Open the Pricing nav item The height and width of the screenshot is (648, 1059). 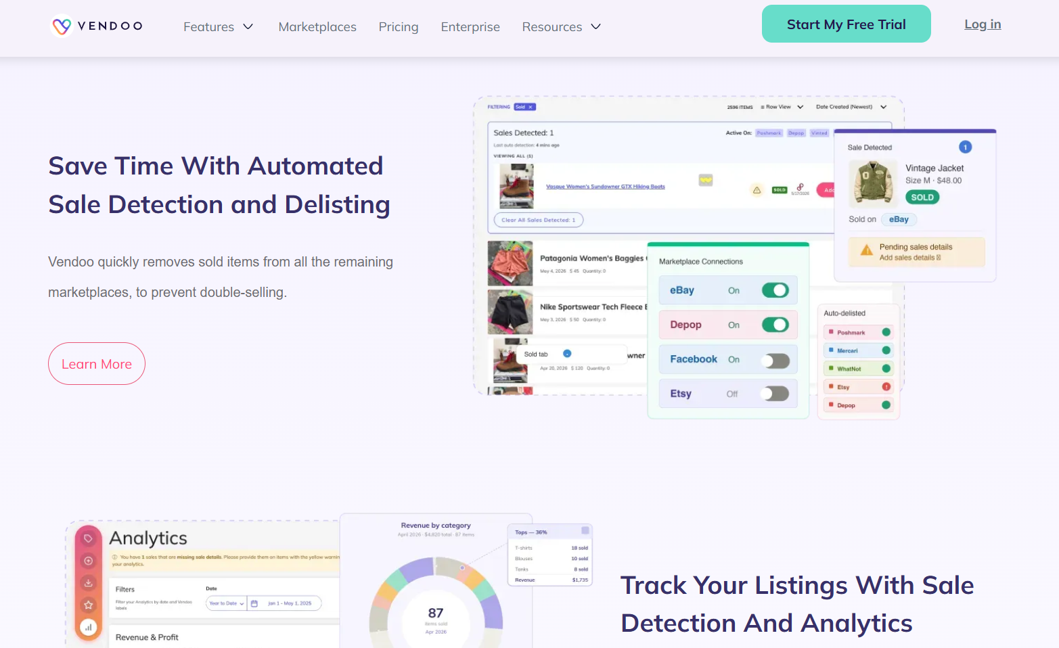399,27
